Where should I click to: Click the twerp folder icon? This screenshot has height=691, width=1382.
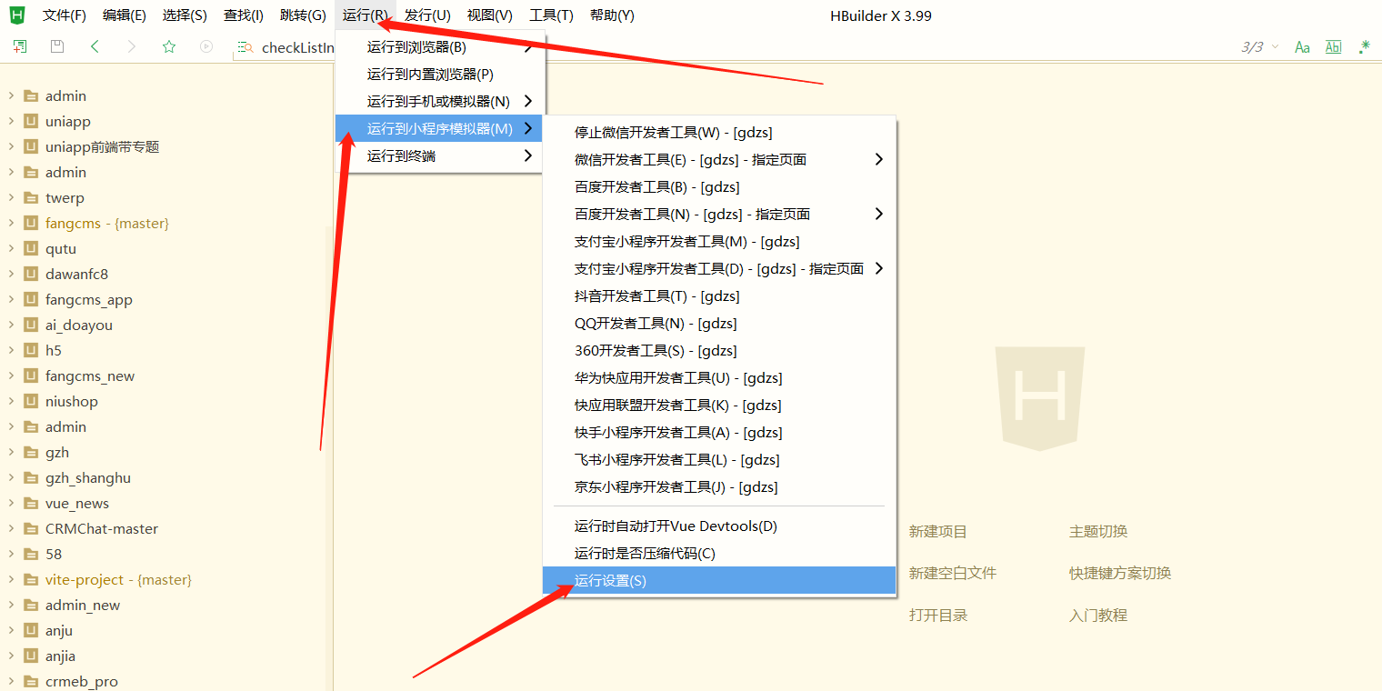(31, 197)
